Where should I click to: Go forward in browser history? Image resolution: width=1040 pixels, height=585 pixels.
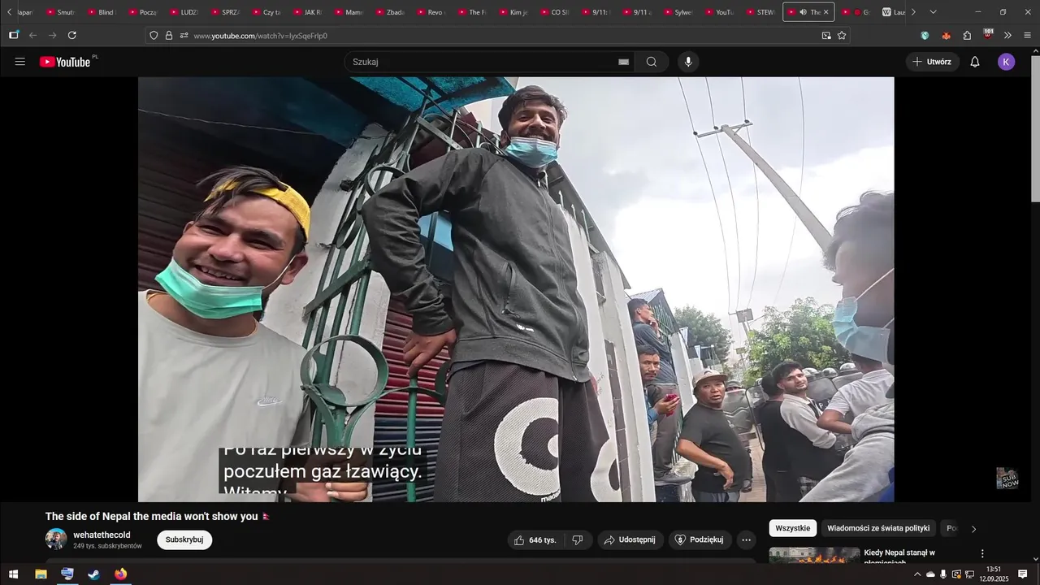click(53, 35)
